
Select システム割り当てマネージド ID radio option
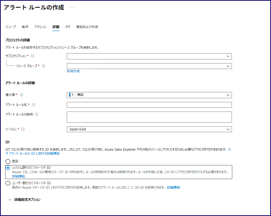coord(8,168)
